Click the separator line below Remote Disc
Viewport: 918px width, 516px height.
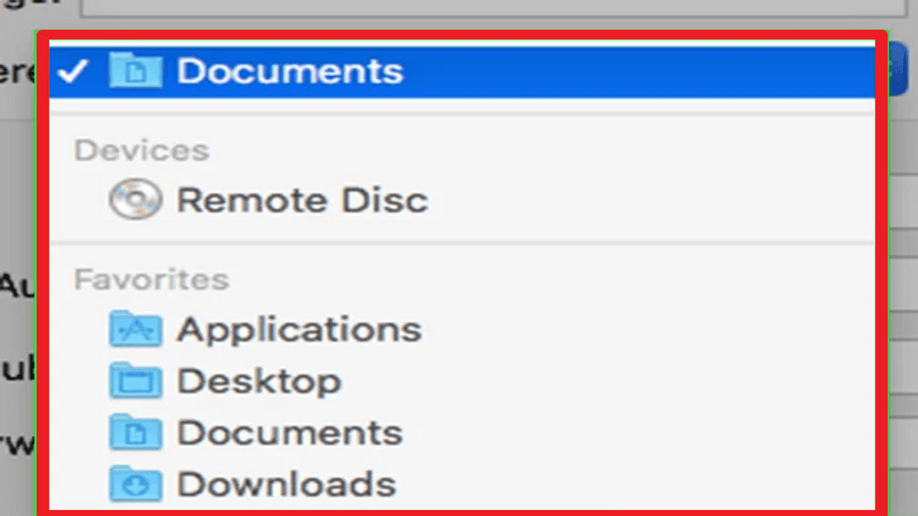pyautogui.click(x=463, y=243)
